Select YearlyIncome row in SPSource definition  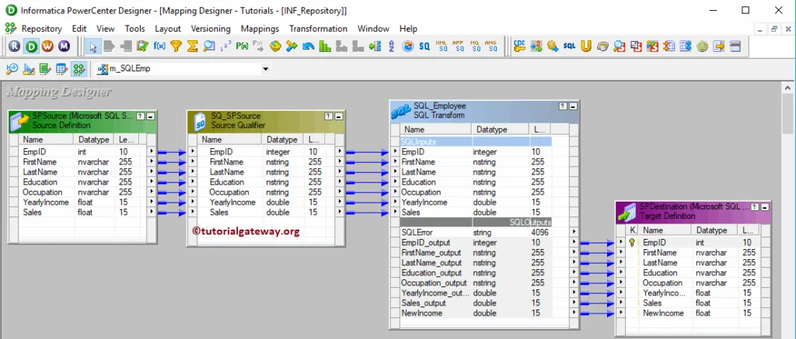[x=82, y=202]
